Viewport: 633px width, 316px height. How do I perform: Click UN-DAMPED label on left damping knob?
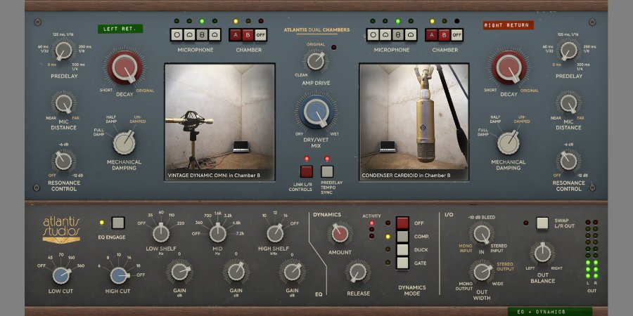coord(137,119)
